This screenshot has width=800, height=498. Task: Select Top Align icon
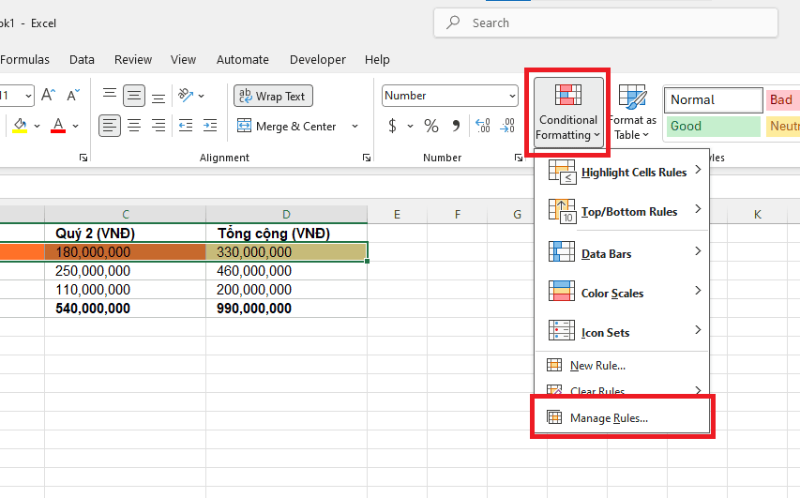pos(110,96)
